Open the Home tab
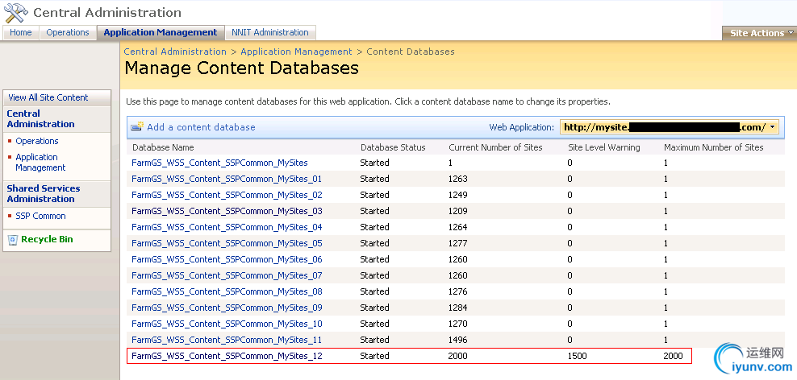 click(x=21, y=32)
